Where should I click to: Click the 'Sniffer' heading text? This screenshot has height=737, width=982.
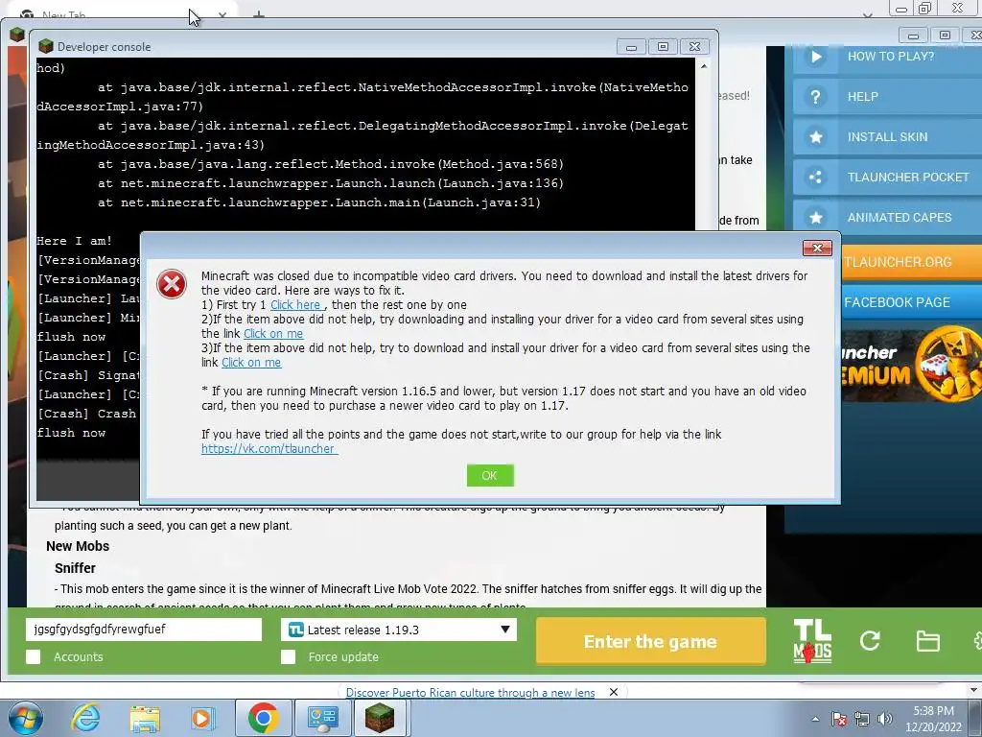coord(75,568)
